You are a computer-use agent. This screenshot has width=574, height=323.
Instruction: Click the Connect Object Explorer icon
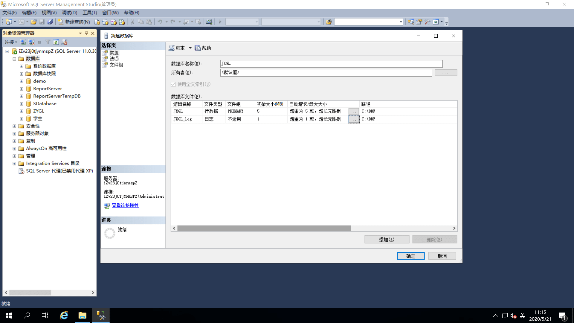[23, 42]
